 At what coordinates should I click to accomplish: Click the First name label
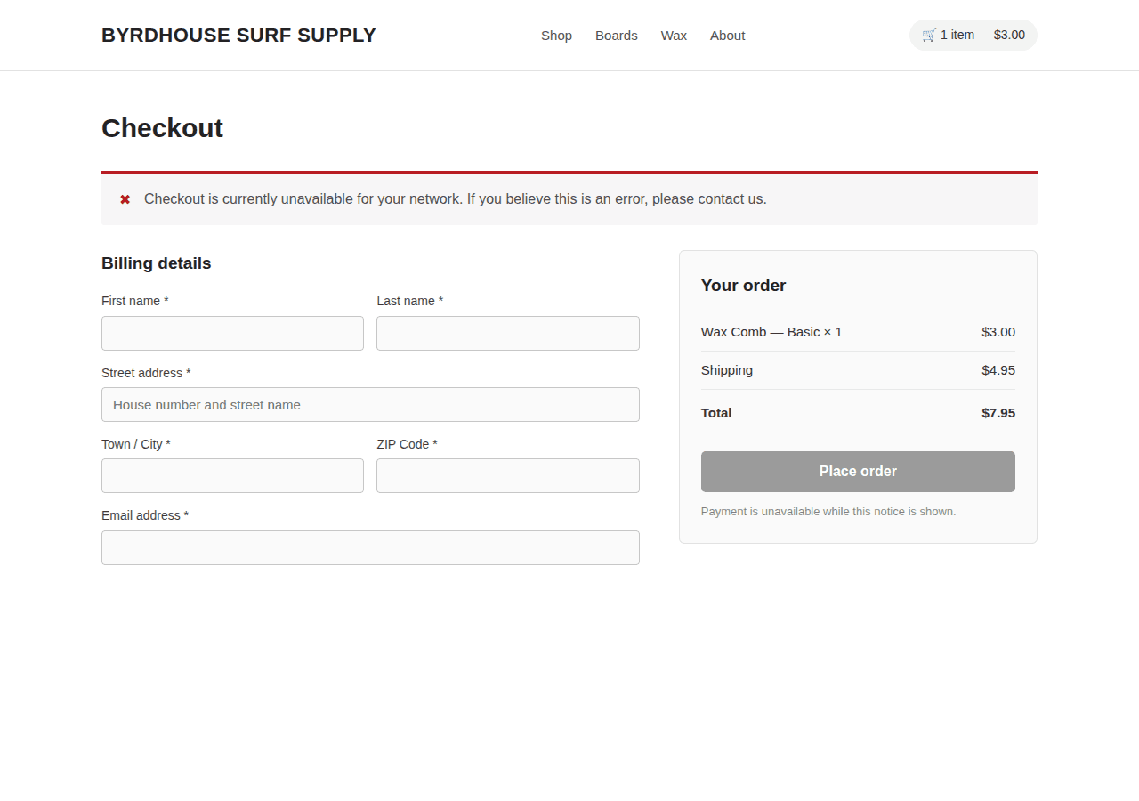pos(135,301)
